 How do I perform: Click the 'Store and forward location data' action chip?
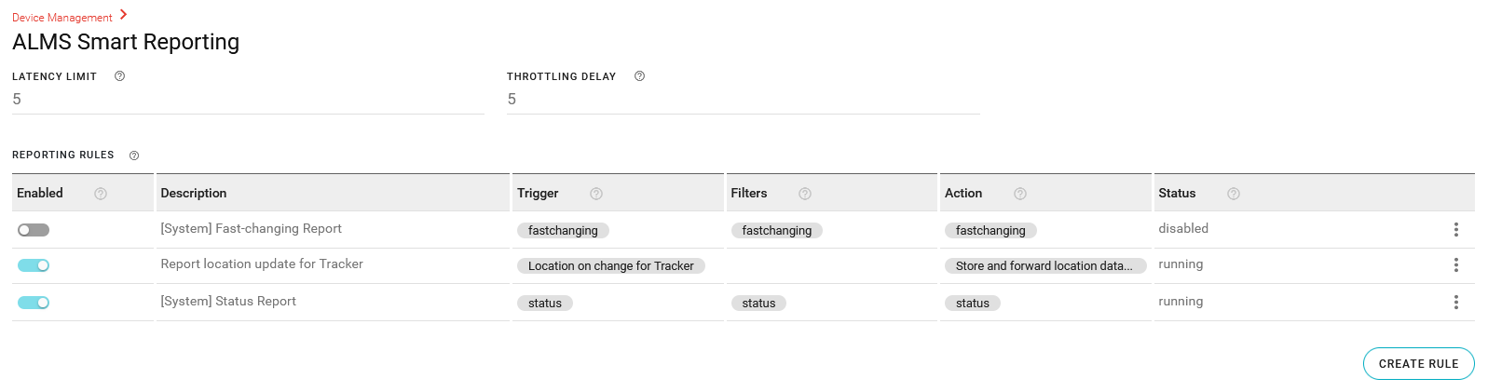tap(1044, 266)
